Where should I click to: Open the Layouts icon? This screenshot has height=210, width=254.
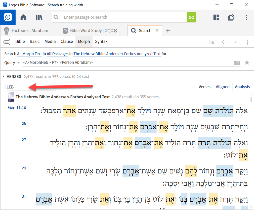[x=216, y=17]
